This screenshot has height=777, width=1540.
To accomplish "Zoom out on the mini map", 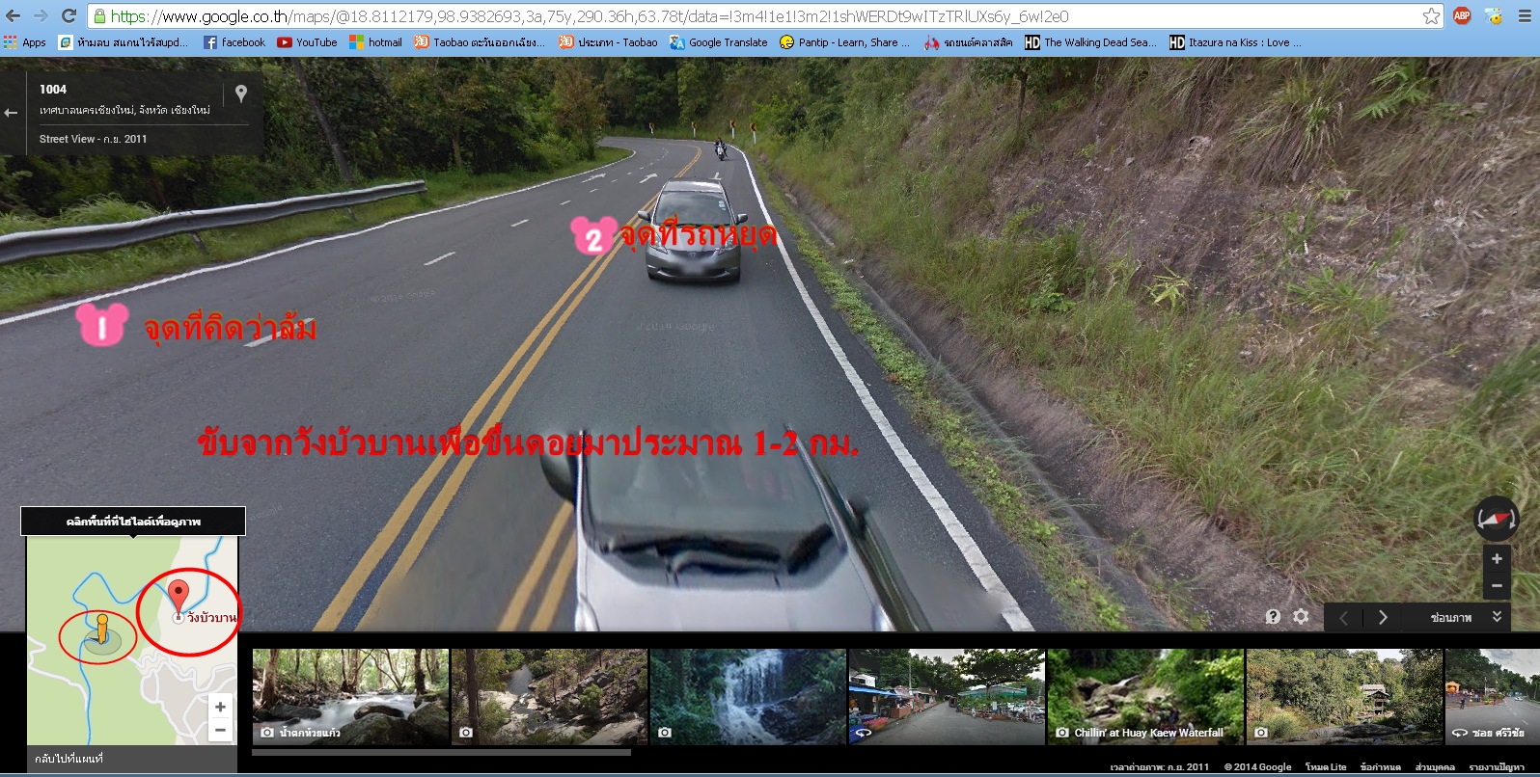I will click(220, 730).
